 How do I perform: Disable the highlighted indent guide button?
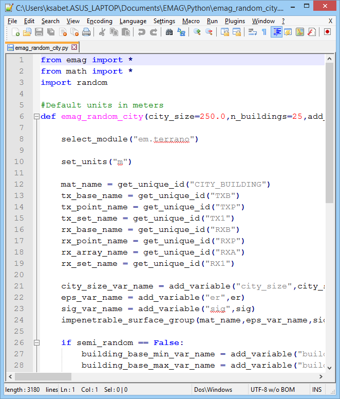[277, 32]
